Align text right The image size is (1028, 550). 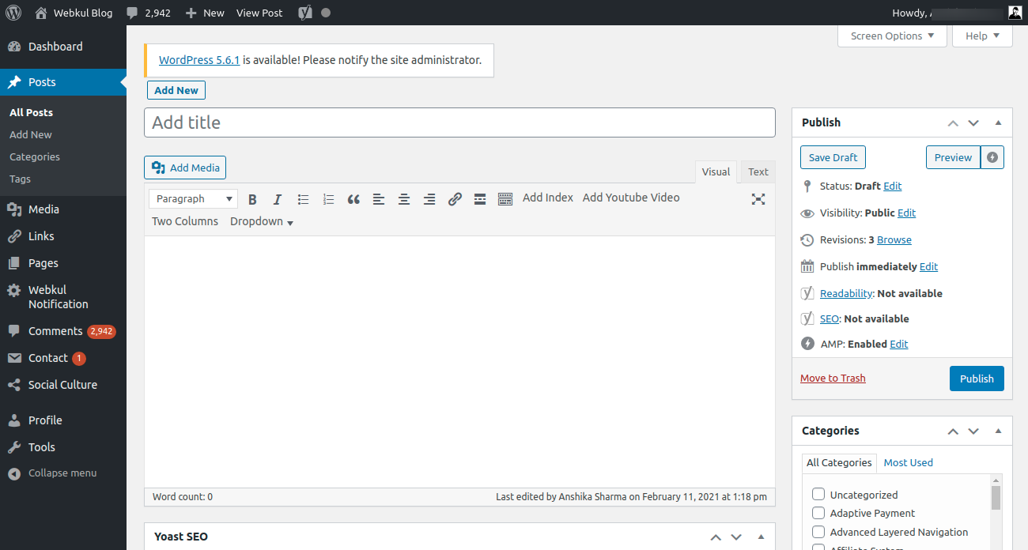tap(429, 199)
